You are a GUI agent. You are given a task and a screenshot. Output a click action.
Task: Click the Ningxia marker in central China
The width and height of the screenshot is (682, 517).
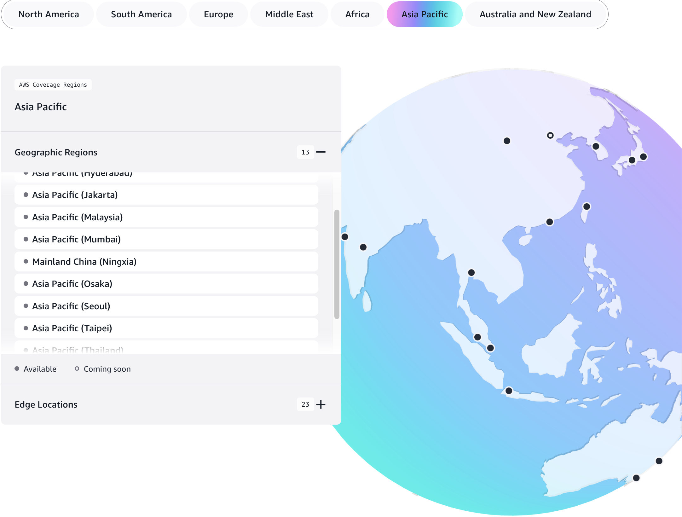point(507,141)
